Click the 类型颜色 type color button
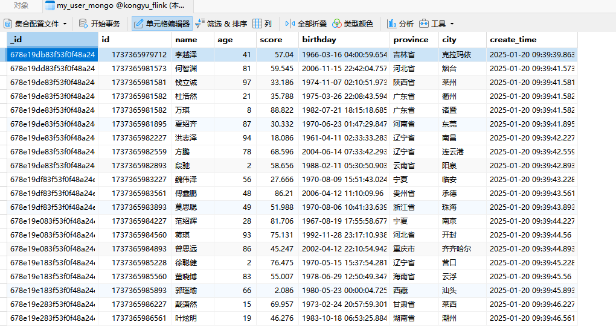The width and height of the screenshot is (616, 328). 353,24
